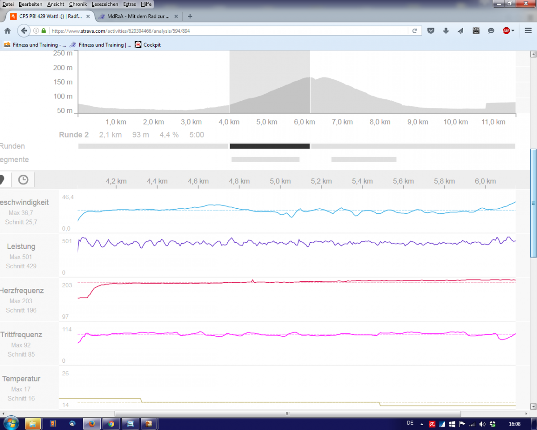Open Firefox from the Windows taskbar
The image size is (537, 430).
pos(91,423)
